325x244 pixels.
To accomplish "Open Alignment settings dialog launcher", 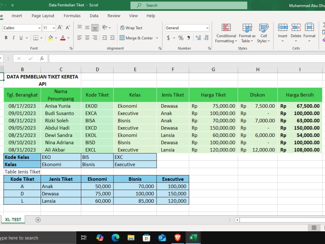I will click(160, 48).
